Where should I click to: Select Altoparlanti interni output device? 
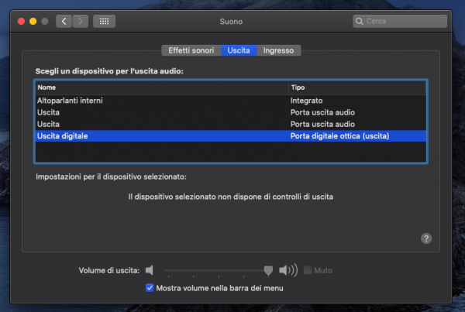click(70, 101)
